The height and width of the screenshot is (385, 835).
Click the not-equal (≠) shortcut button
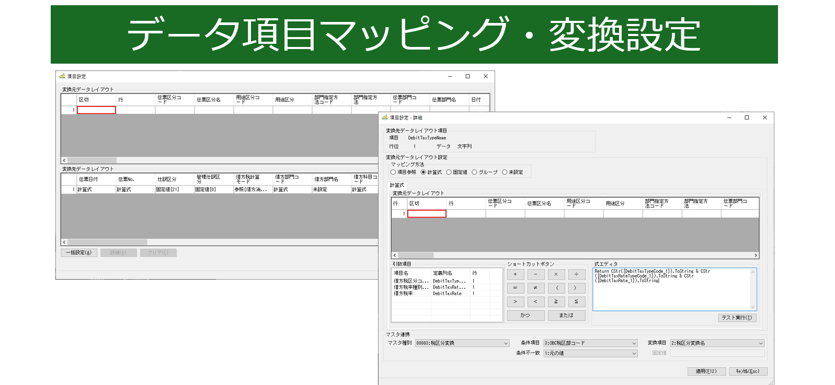pos(535,288)
